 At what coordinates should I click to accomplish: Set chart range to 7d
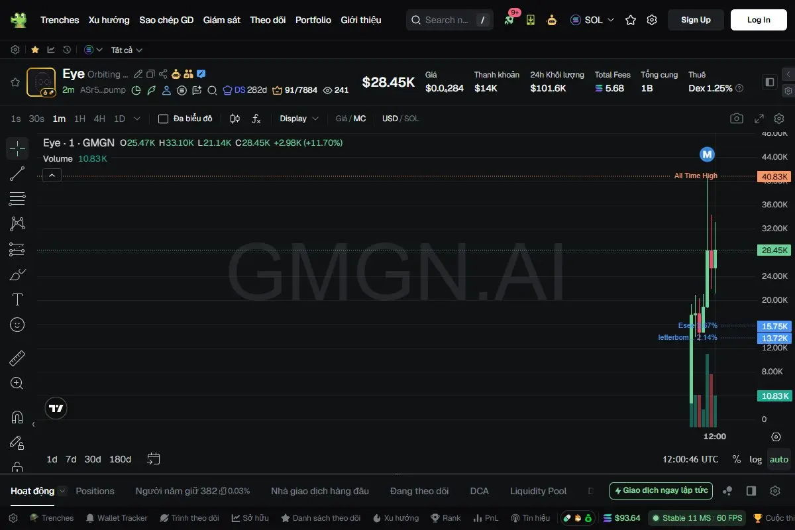click(x=71, y=459)
